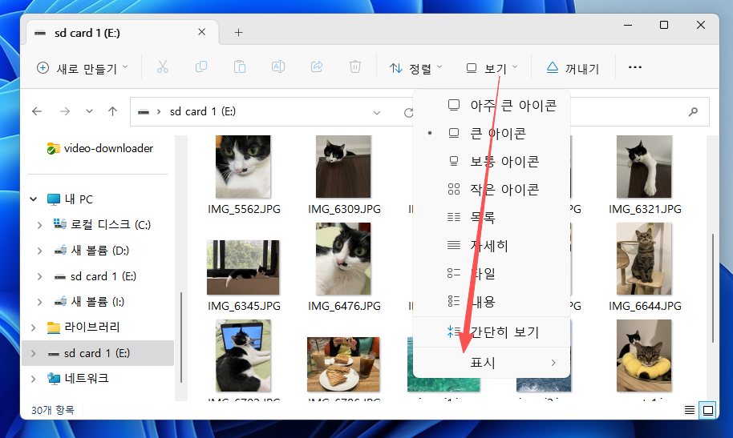Open the 보기 view dropdown

pyautogui.click(x=492, y=68)
